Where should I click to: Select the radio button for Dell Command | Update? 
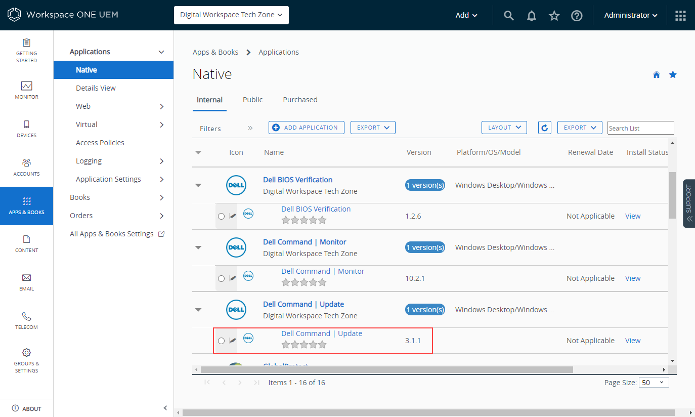221,341
